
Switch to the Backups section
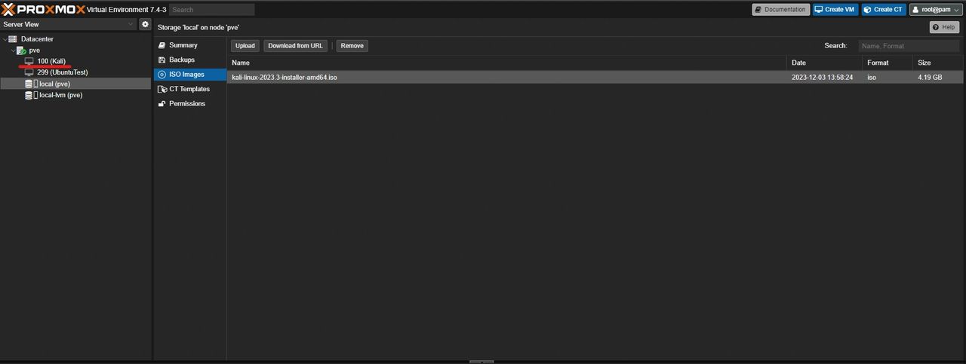point(181,60)
